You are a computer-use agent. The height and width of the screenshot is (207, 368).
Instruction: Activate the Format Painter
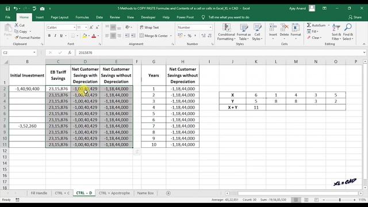click(28, 37)
